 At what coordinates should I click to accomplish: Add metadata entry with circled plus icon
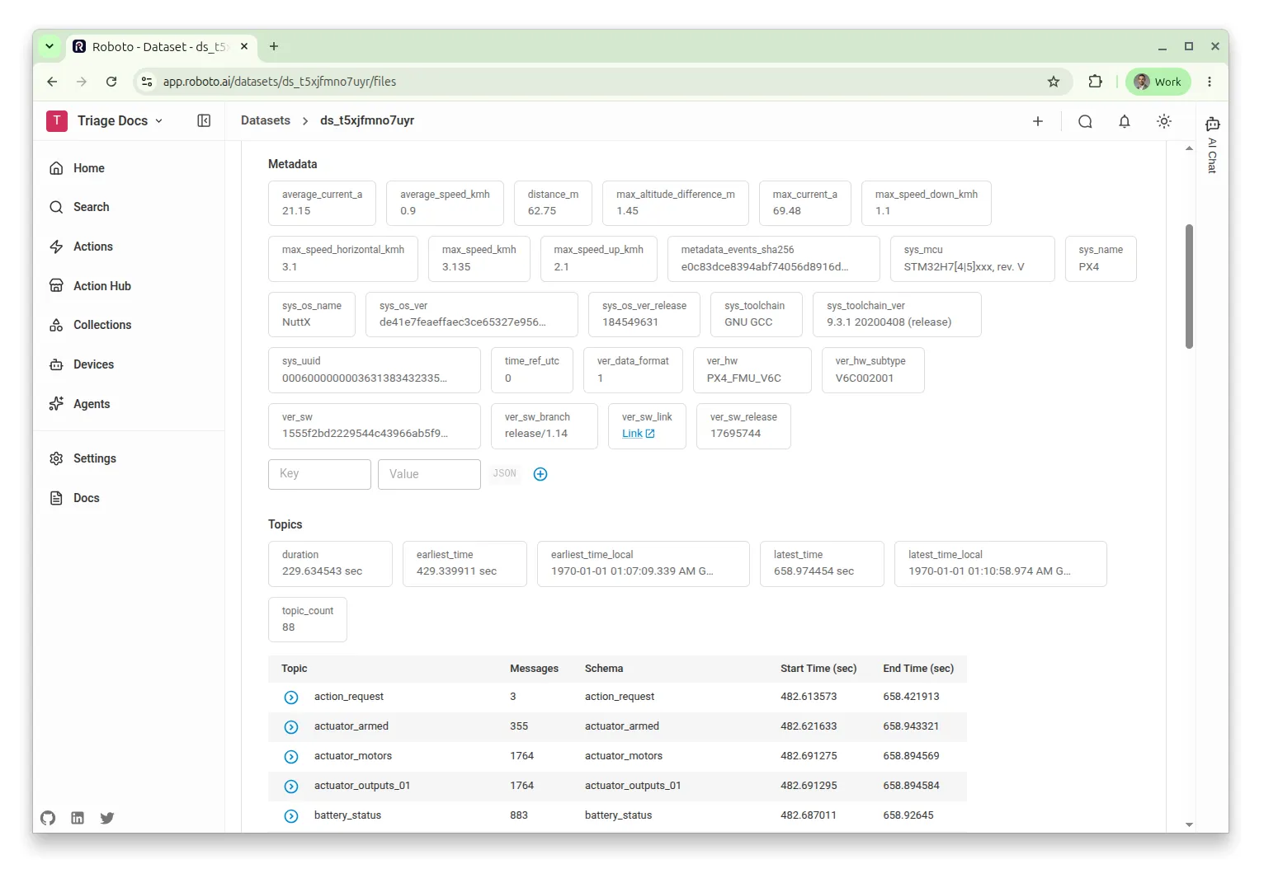(x=540, y=474)
